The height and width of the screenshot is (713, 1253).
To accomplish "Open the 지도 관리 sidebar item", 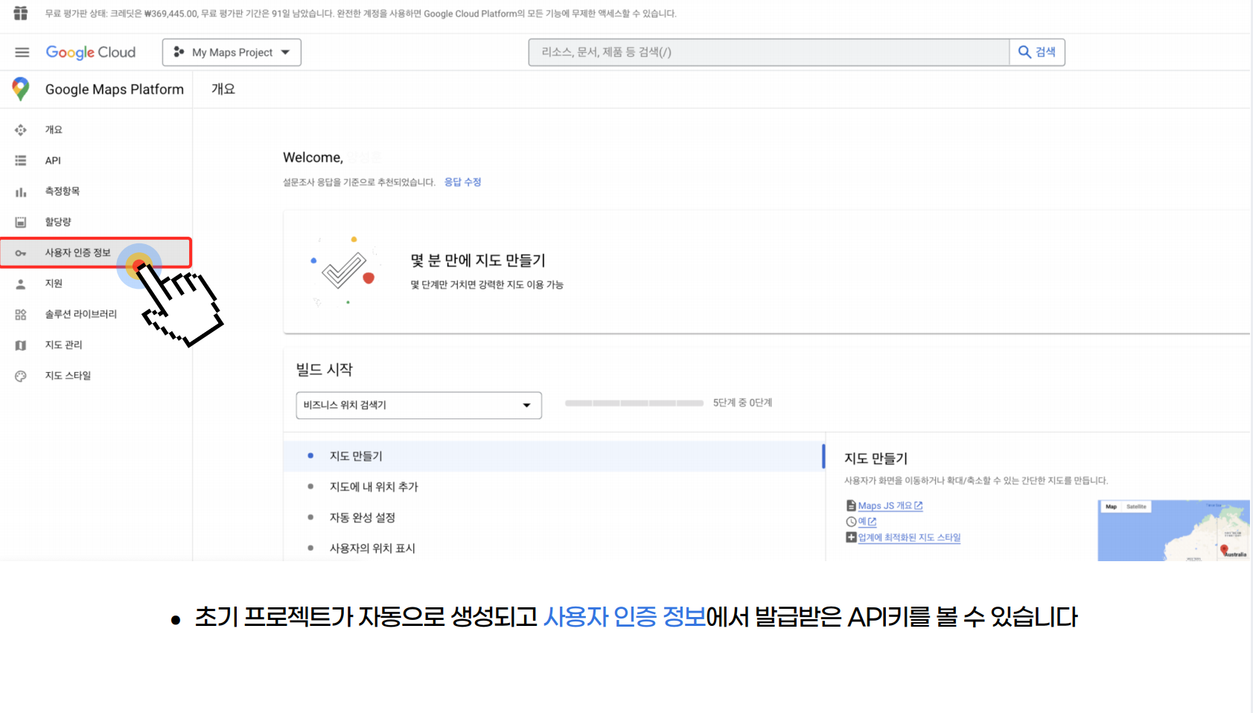I will click(63, 345).
